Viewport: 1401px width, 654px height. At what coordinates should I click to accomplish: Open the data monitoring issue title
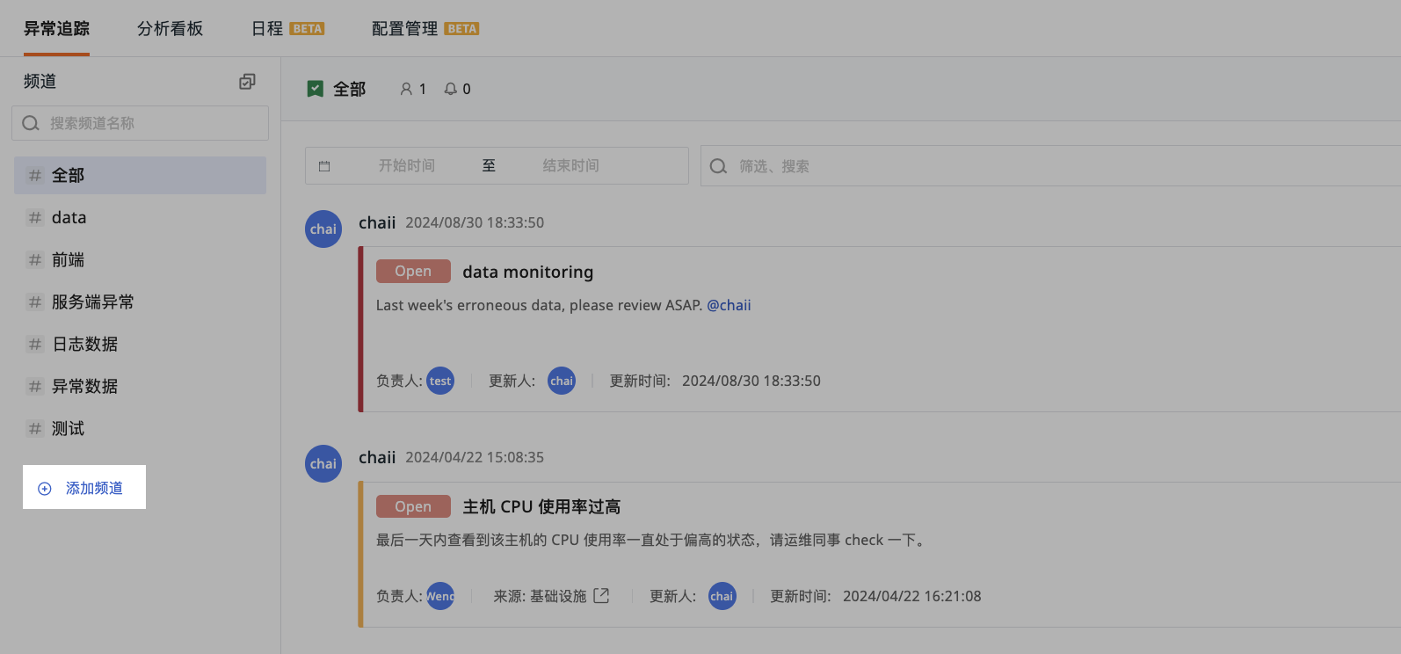pos(527,272)
